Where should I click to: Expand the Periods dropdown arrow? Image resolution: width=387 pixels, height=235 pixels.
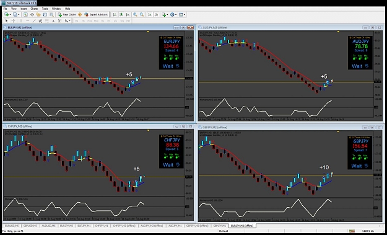pyautogui.click(x=176, y=15)
